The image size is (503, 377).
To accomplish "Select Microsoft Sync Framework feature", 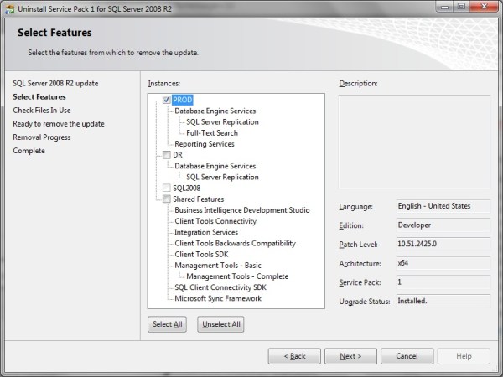I will pyautogui.click(x=218, y=298).
